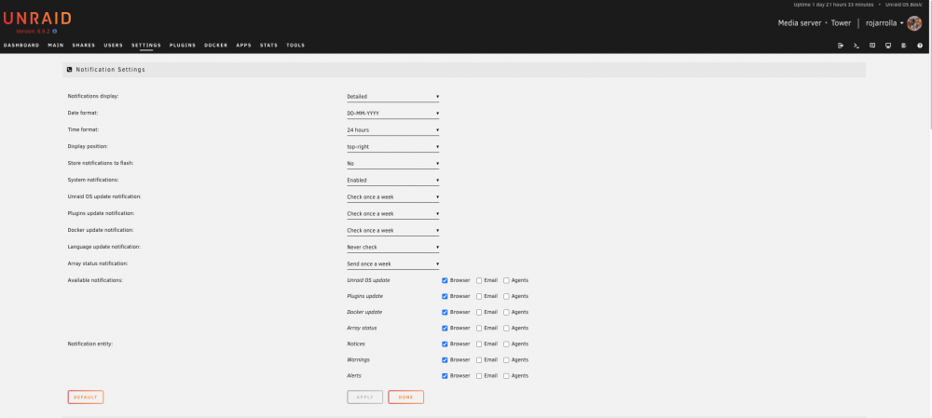Click the version info icon beside 6.9.2
The width and height of the screenshot is (932, 418).
[x=55, y=31]
